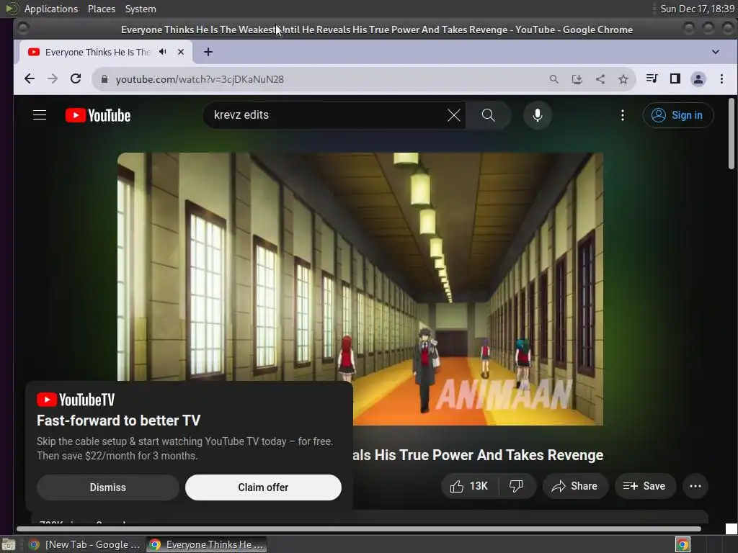Close the YouTube tab

point(181,52)
